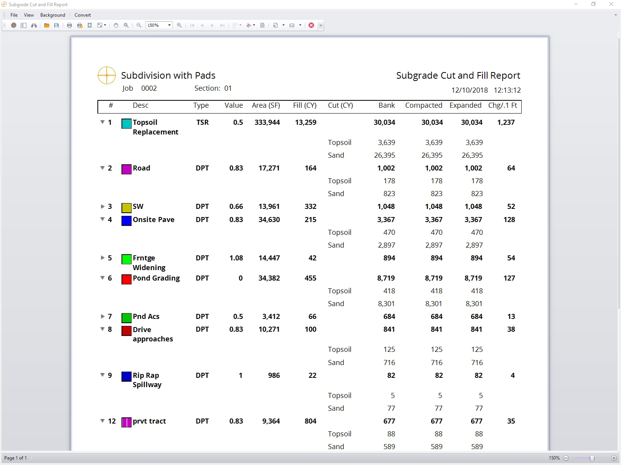Image resolution: width=621 pixels, height=465 pixels.
Task: Print the report using the printer icon
Action: (69, 25)
